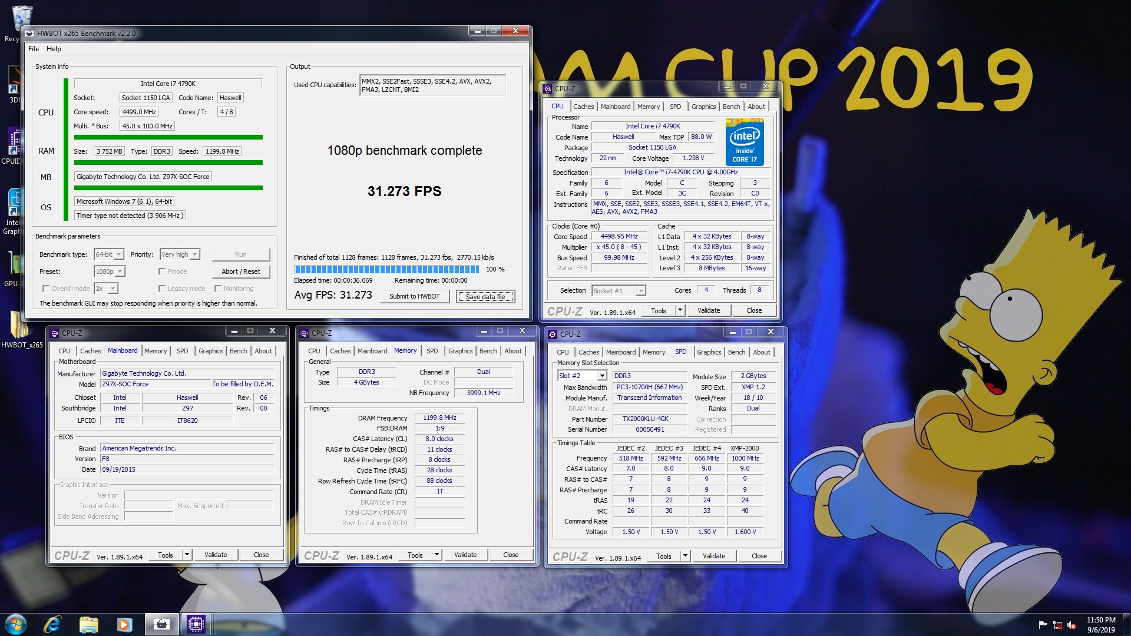Click the 31.273 FPS result text
Viewport: 1131px width, 636px height.
pyautogui.click(x=404, y=191)
